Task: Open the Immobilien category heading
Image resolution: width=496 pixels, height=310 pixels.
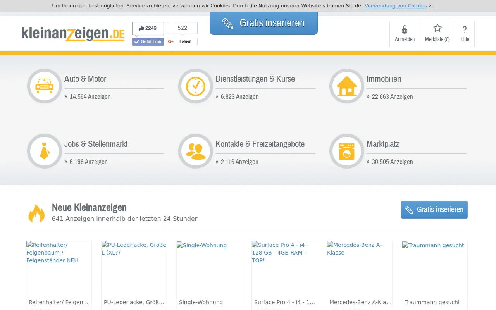Action: coord(384,79)
